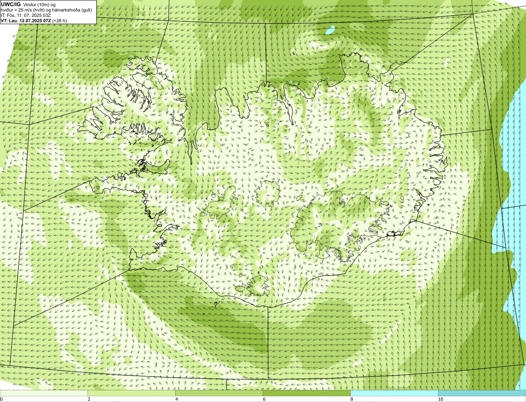Click the legend scale label '4'
Screen dimensions: 526x402
pyautogui.click(x=176, y=399)
